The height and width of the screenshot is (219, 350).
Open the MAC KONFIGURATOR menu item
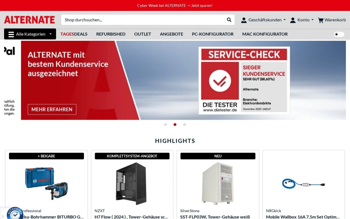pos(265,34)
